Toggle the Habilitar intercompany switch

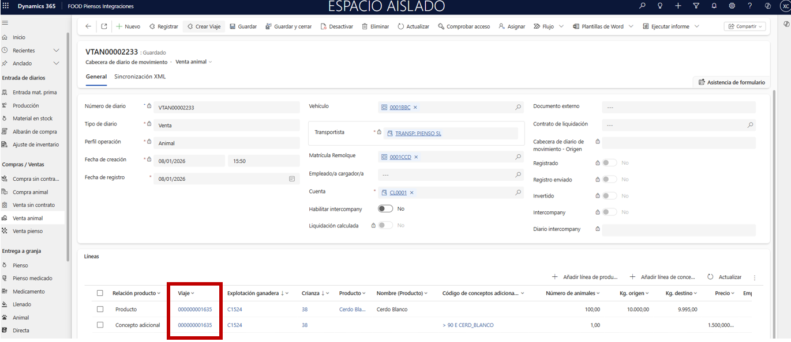pos(385,209)
